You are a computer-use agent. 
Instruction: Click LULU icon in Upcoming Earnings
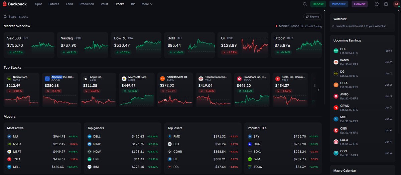tap(336, 142)
